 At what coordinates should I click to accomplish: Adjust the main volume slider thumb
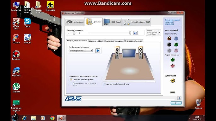130,33
